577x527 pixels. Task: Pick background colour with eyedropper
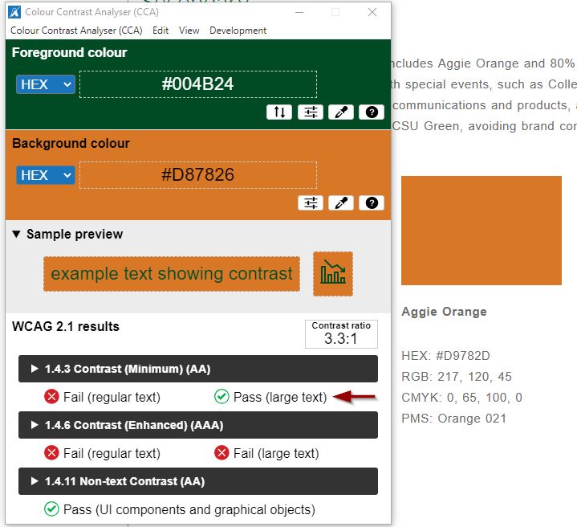tap(341, 202)
